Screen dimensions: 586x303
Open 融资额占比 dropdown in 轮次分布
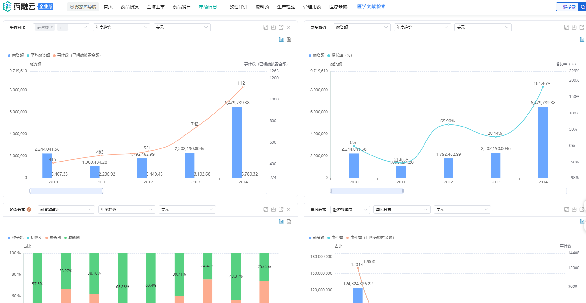66,210
